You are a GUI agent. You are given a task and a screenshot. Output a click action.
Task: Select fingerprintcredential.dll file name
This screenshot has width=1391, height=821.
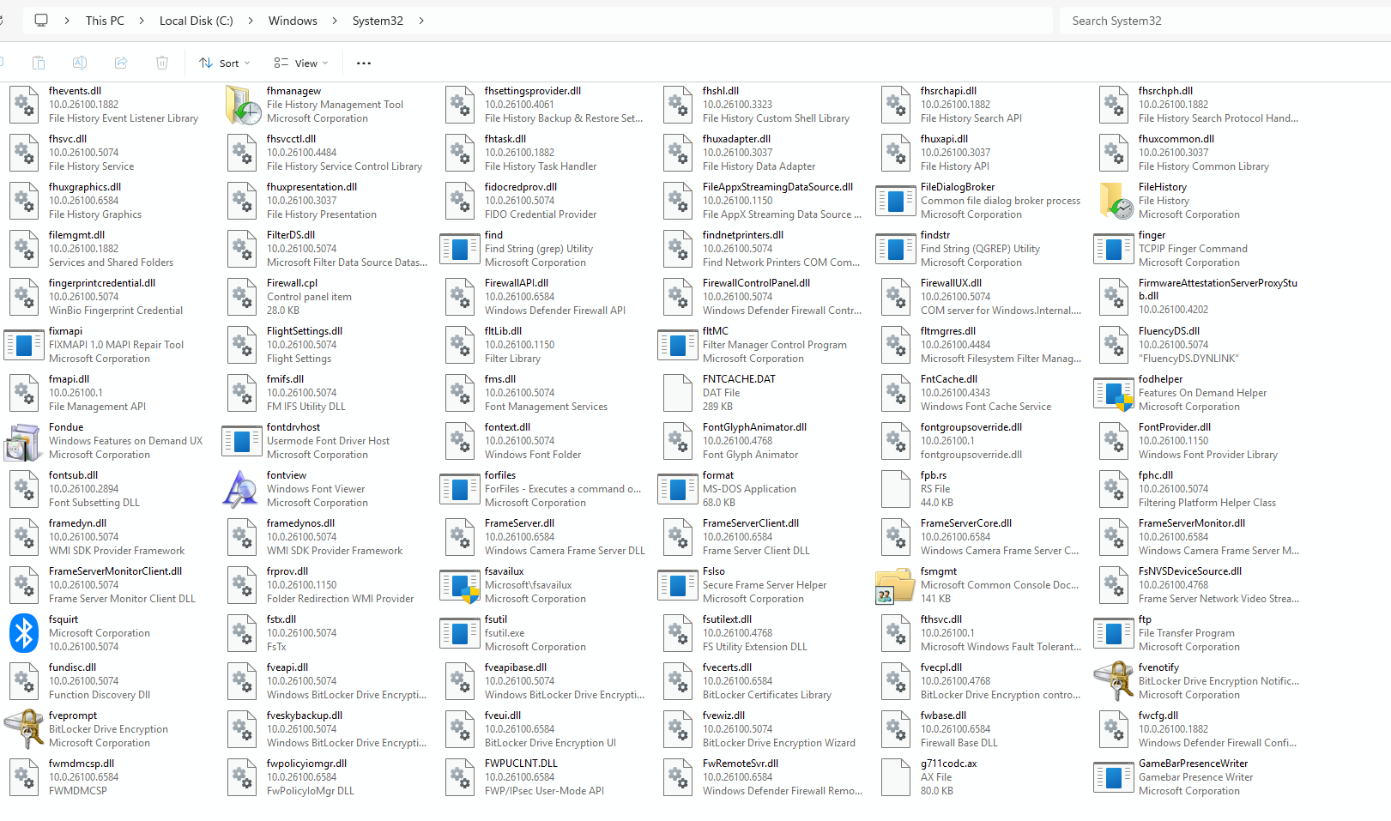click(102, 283)
